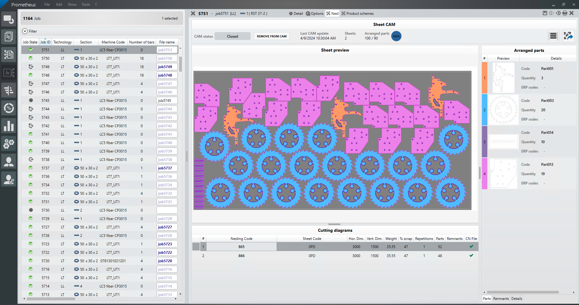The image size is (579, 305).
Task: Click the cutting diagrams list icon
Action: point(553,36)
